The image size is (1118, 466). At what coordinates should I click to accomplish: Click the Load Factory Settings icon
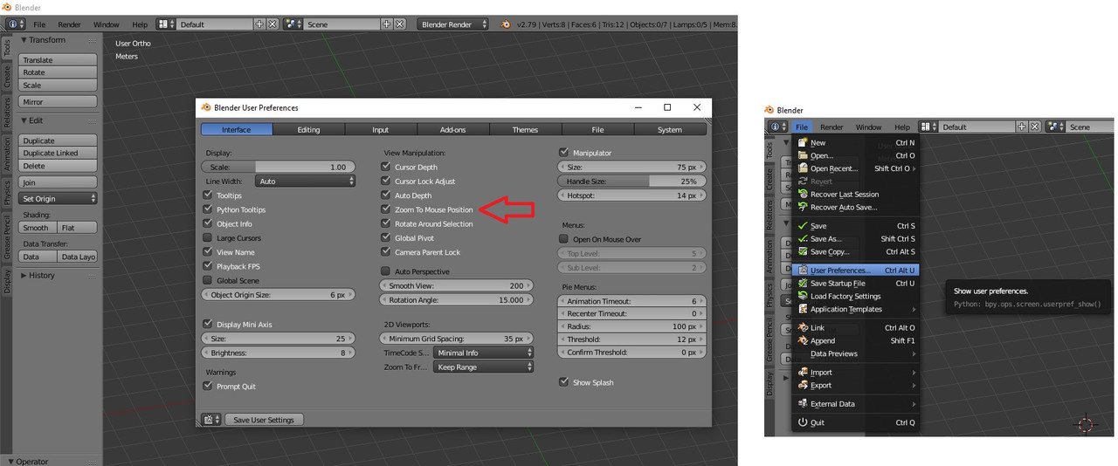click(804, 297)
